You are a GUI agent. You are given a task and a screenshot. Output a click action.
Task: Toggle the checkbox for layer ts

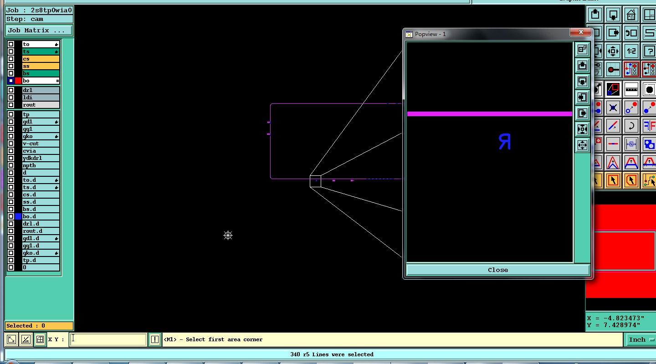[x=11, y=51]
